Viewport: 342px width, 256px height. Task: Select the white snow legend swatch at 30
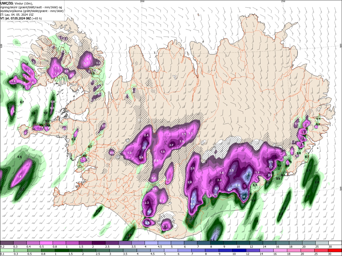(x=335, y=243)
